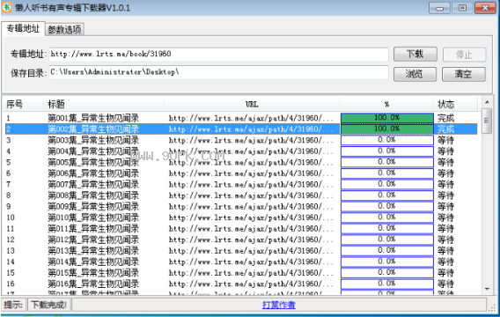Click the list scrollbar down arrow
Viewport: 500px width, 317px height.
coord(487,289)
